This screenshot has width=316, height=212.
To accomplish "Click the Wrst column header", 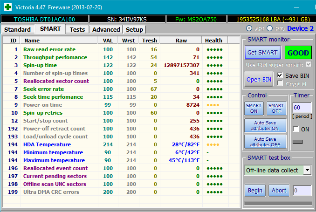I will (x=128, y=41).
